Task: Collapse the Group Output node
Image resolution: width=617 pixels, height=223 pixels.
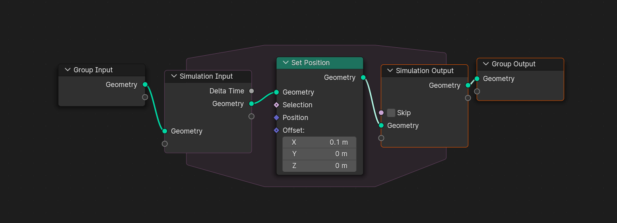Action: (486, 64)
